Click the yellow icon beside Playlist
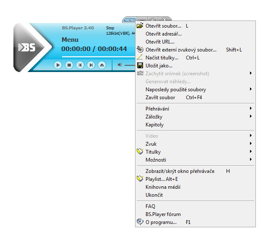The width and height of the screenshot is (263, 234). pos(140,179)
